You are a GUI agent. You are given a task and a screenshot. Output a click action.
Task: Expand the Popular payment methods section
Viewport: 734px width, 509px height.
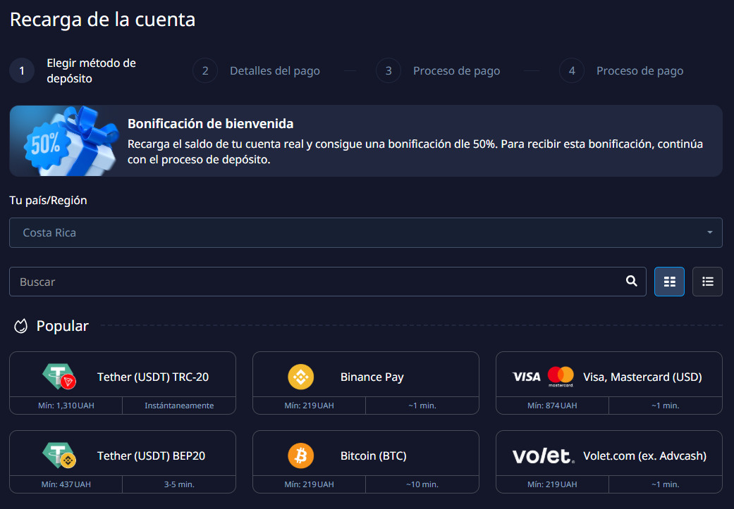point(62,325)
